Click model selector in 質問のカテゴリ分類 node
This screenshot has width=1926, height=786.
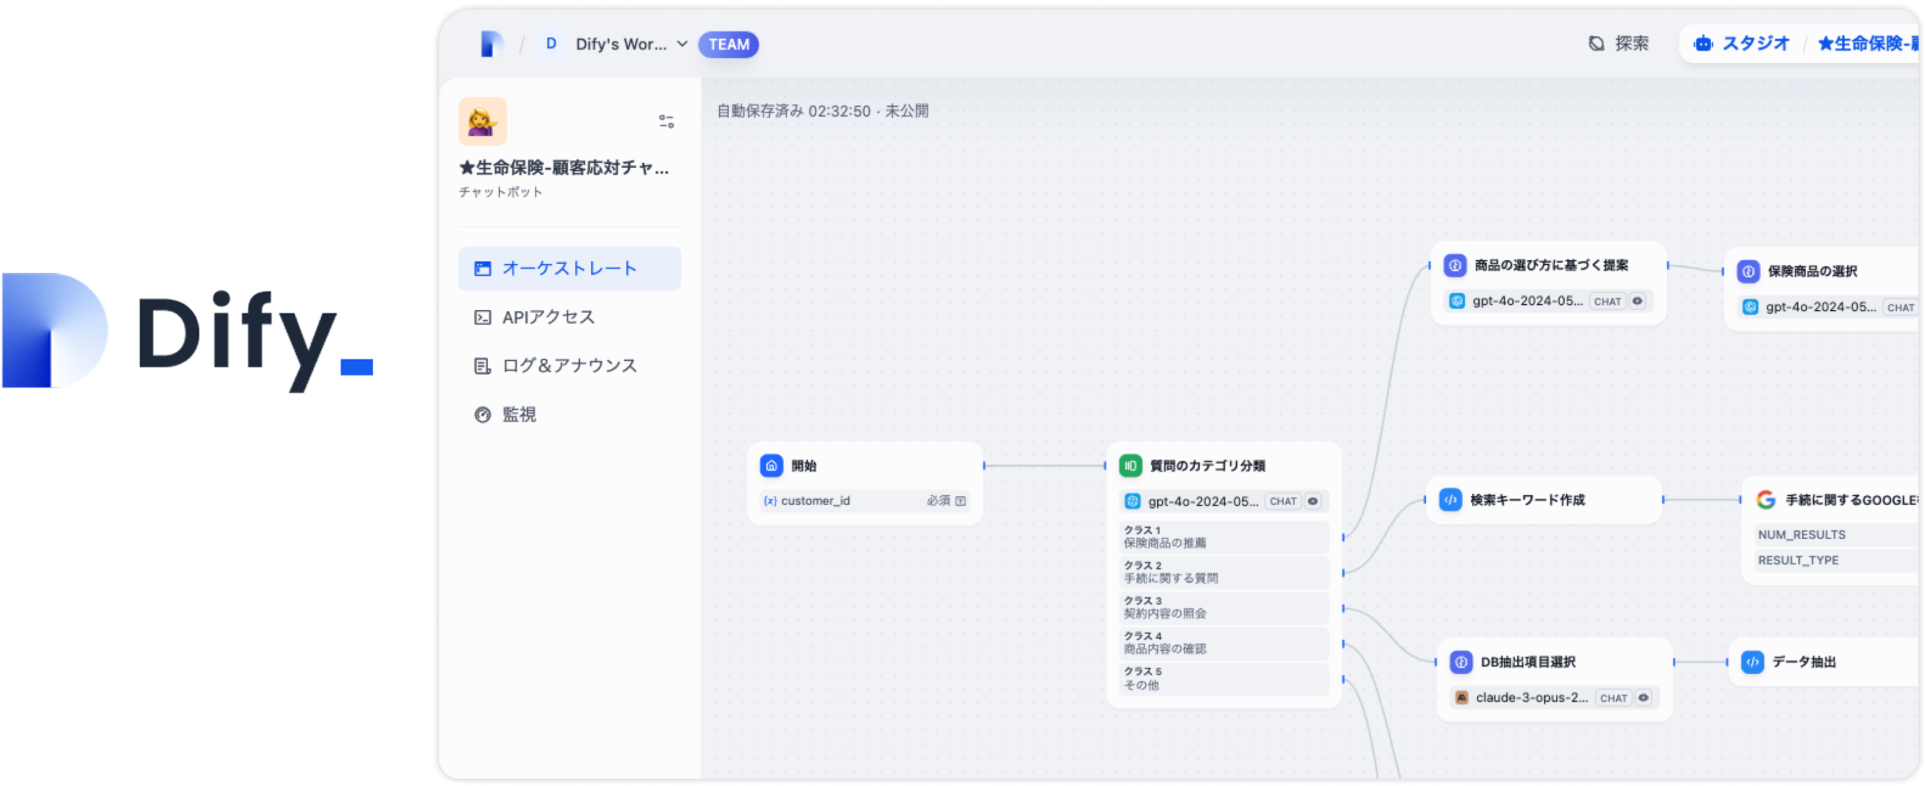1223,501
